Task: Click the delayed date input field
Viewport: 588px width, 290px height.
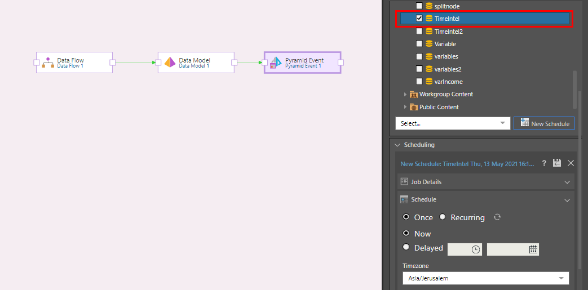Action: click(x=512, y=249)
